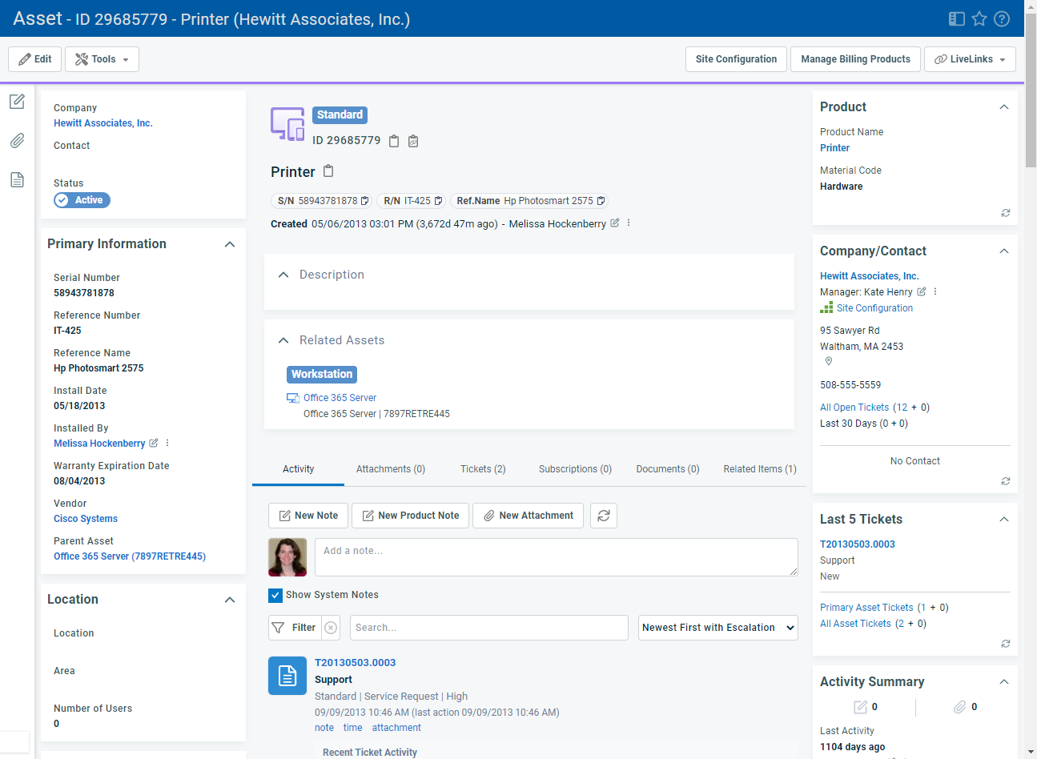
Task: Open the Tickets (2) tab
Action: tap(483, 469)
